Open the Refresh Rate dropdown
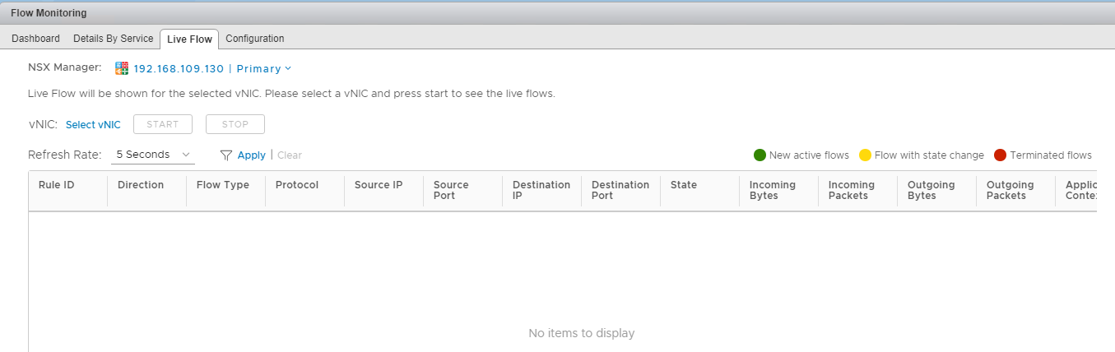1115x352 pixels. [x=153, y=155]
